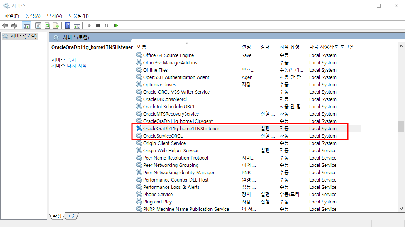The height and width of the screenshot is (227, 405).
Task: Open the Help question mark icon
Action: pyautogui.click(x=68, y=25)
